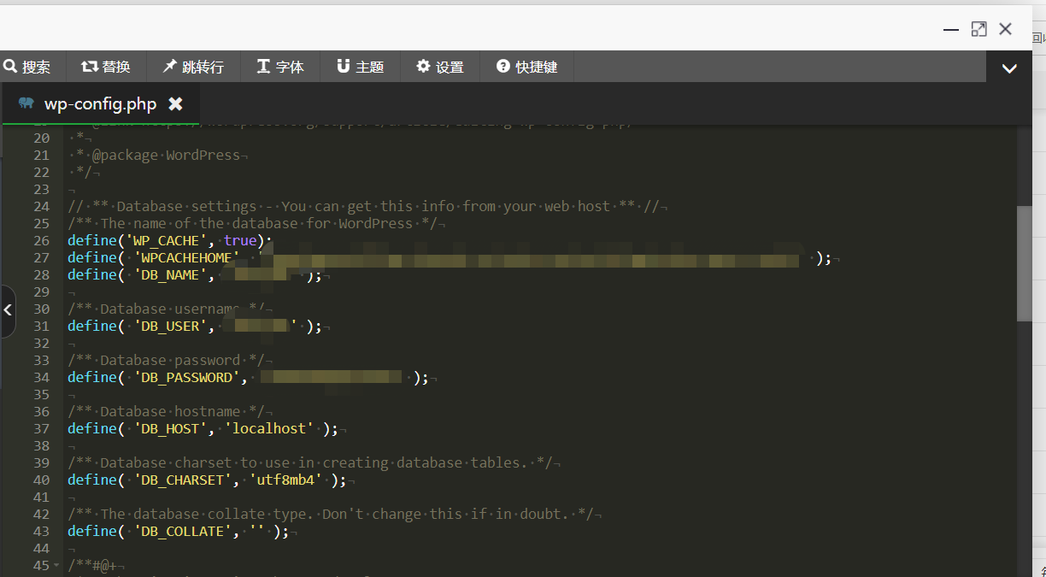Click the jump-to-line pin icon
1046x577 pixels.
point(169,66)
